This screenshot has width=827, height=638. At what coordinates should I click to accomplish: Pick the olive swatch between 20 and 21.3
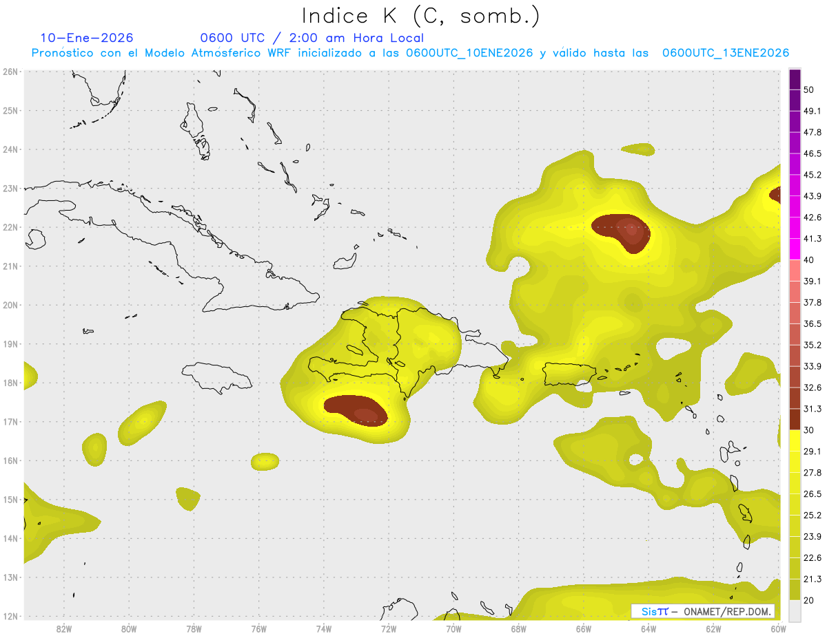pos(795,590)
